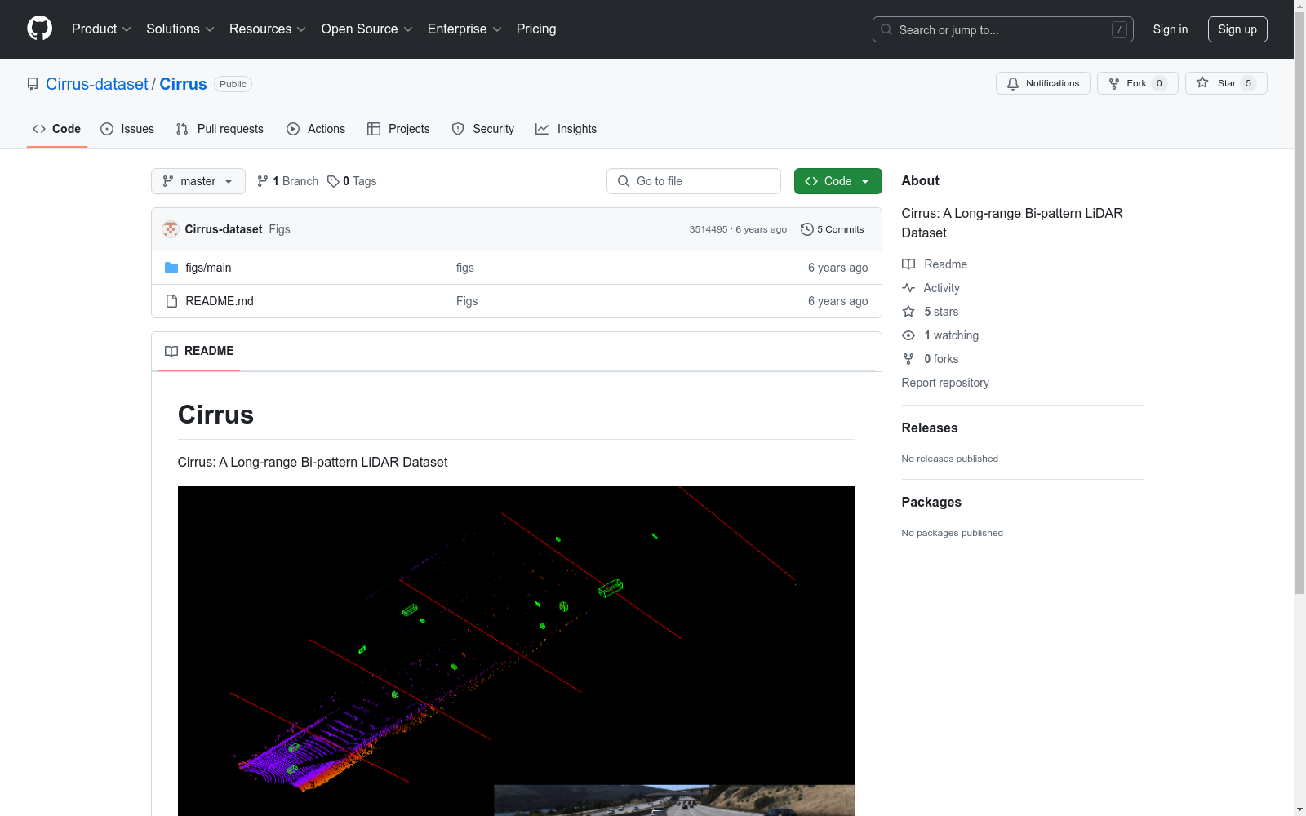The width and height of the screenshot is (1306, 816).
Task: Open the Issues tab
Action: 127,129
